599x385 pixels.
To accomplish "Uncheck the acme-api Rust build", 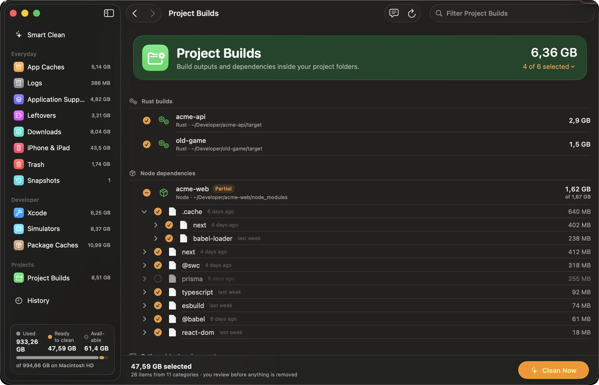I will pyautogui.click(x=146, y=120).
